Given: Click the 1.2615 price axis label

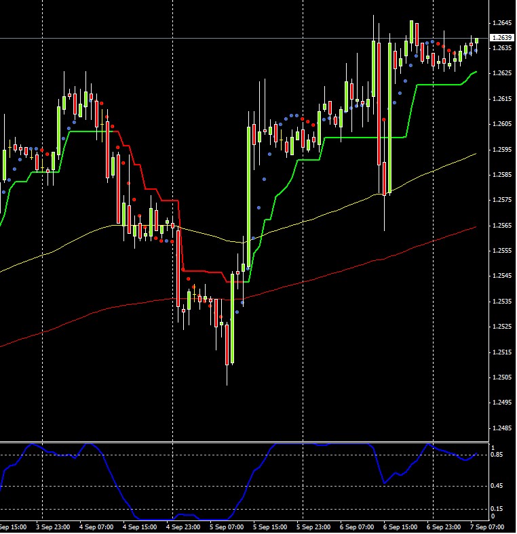Looking at the screenshot, I should tap(502, 99).
